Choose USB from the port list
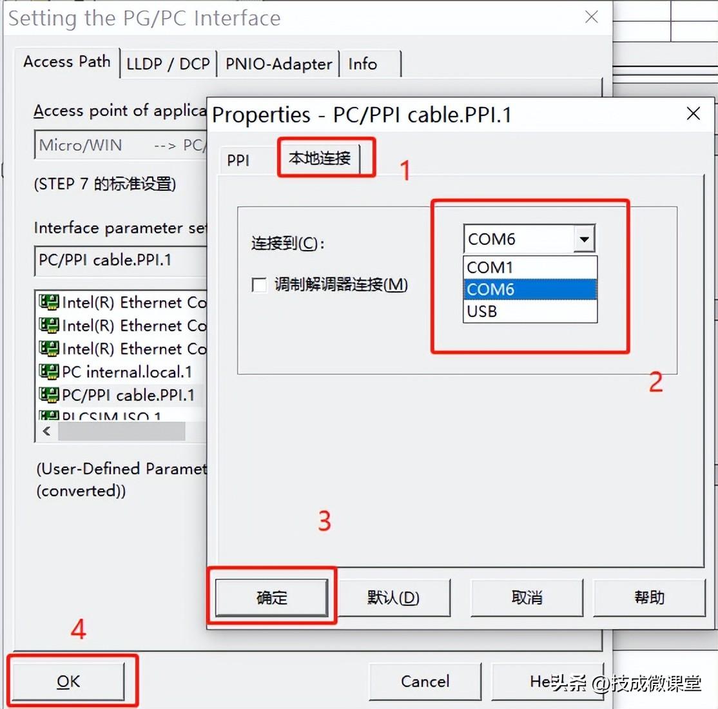718x709 pixels. [x=530, y=311]
